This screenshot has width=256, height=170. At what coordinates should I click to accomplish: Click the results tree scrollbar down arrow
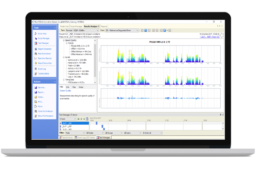coord(95,82)
